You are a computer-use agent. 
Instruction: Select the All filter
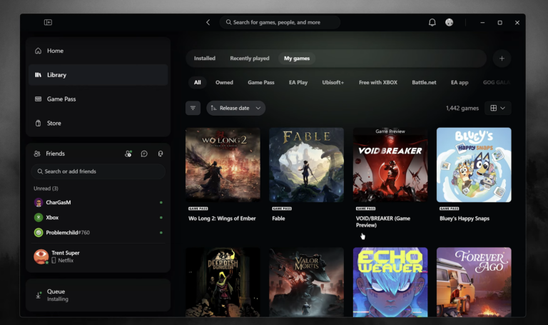pyautogui.click(x=198, y=83)
